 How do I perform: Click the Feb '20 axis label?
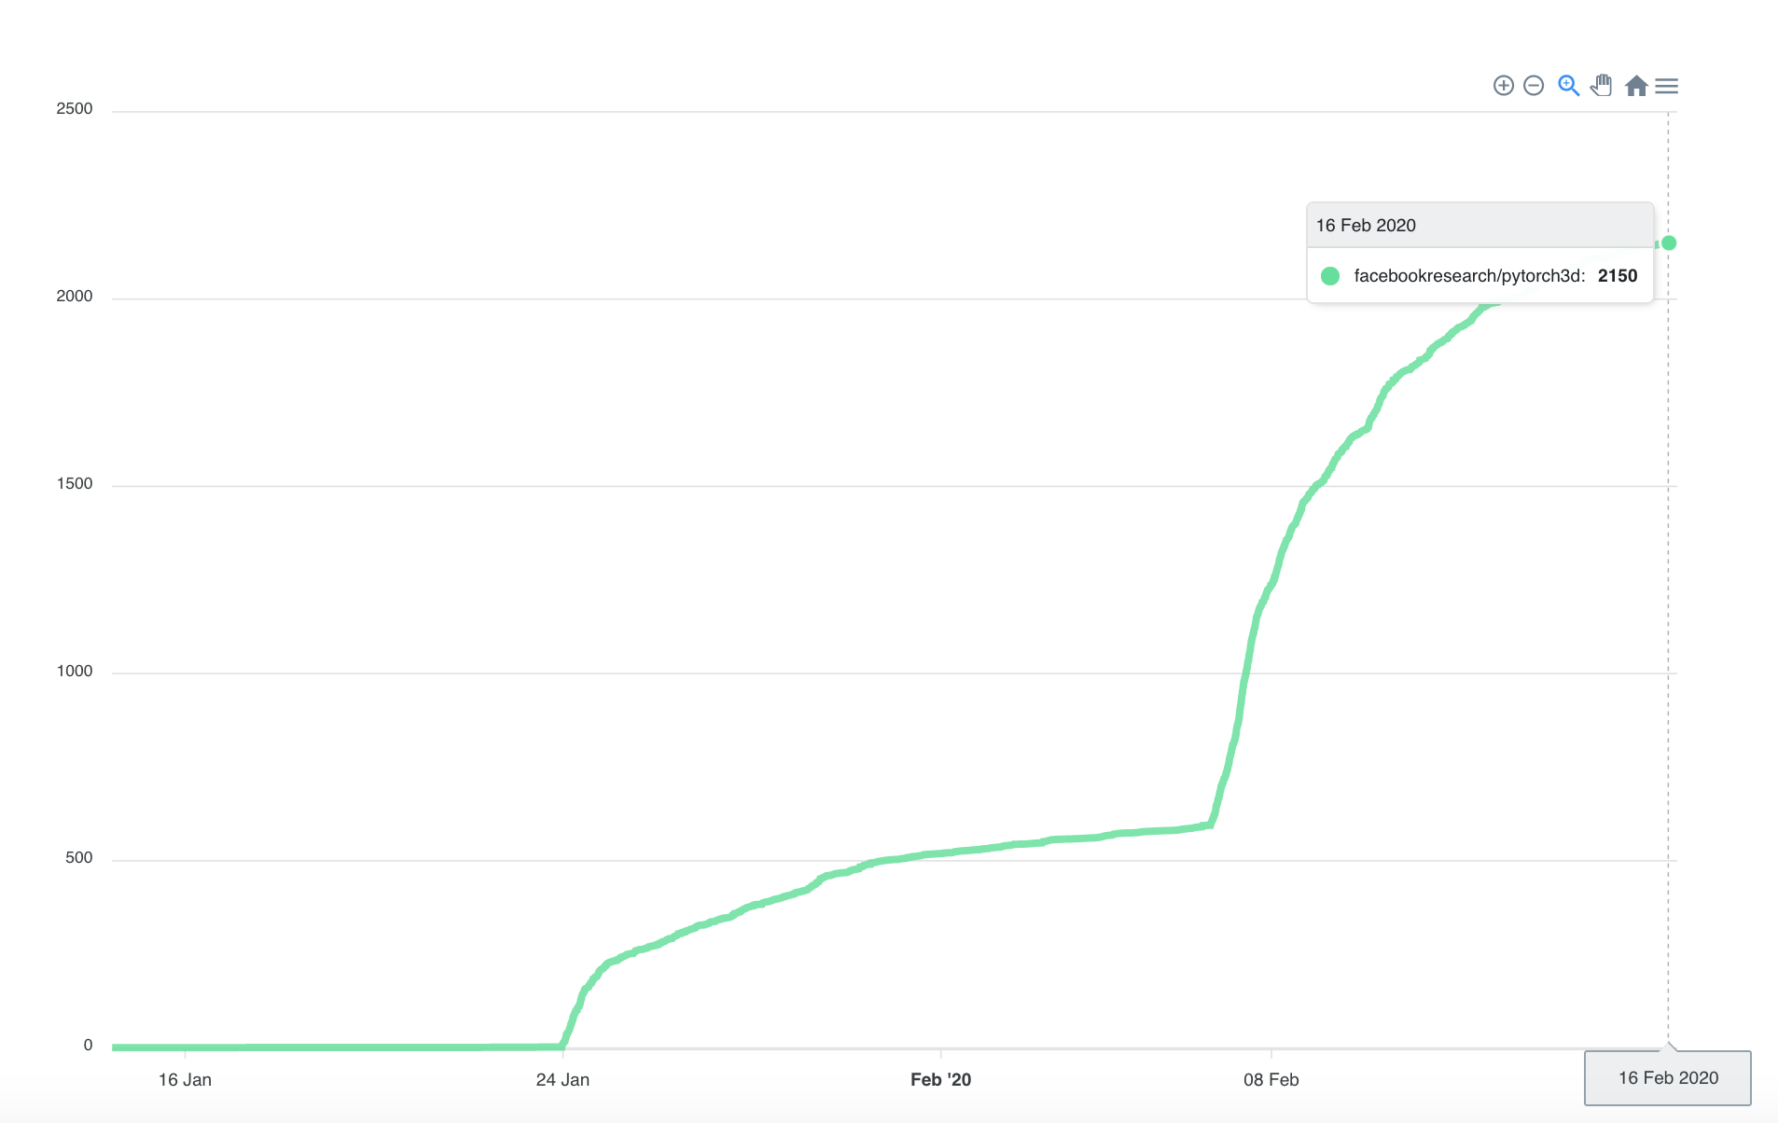click(x=940, y=1080)
